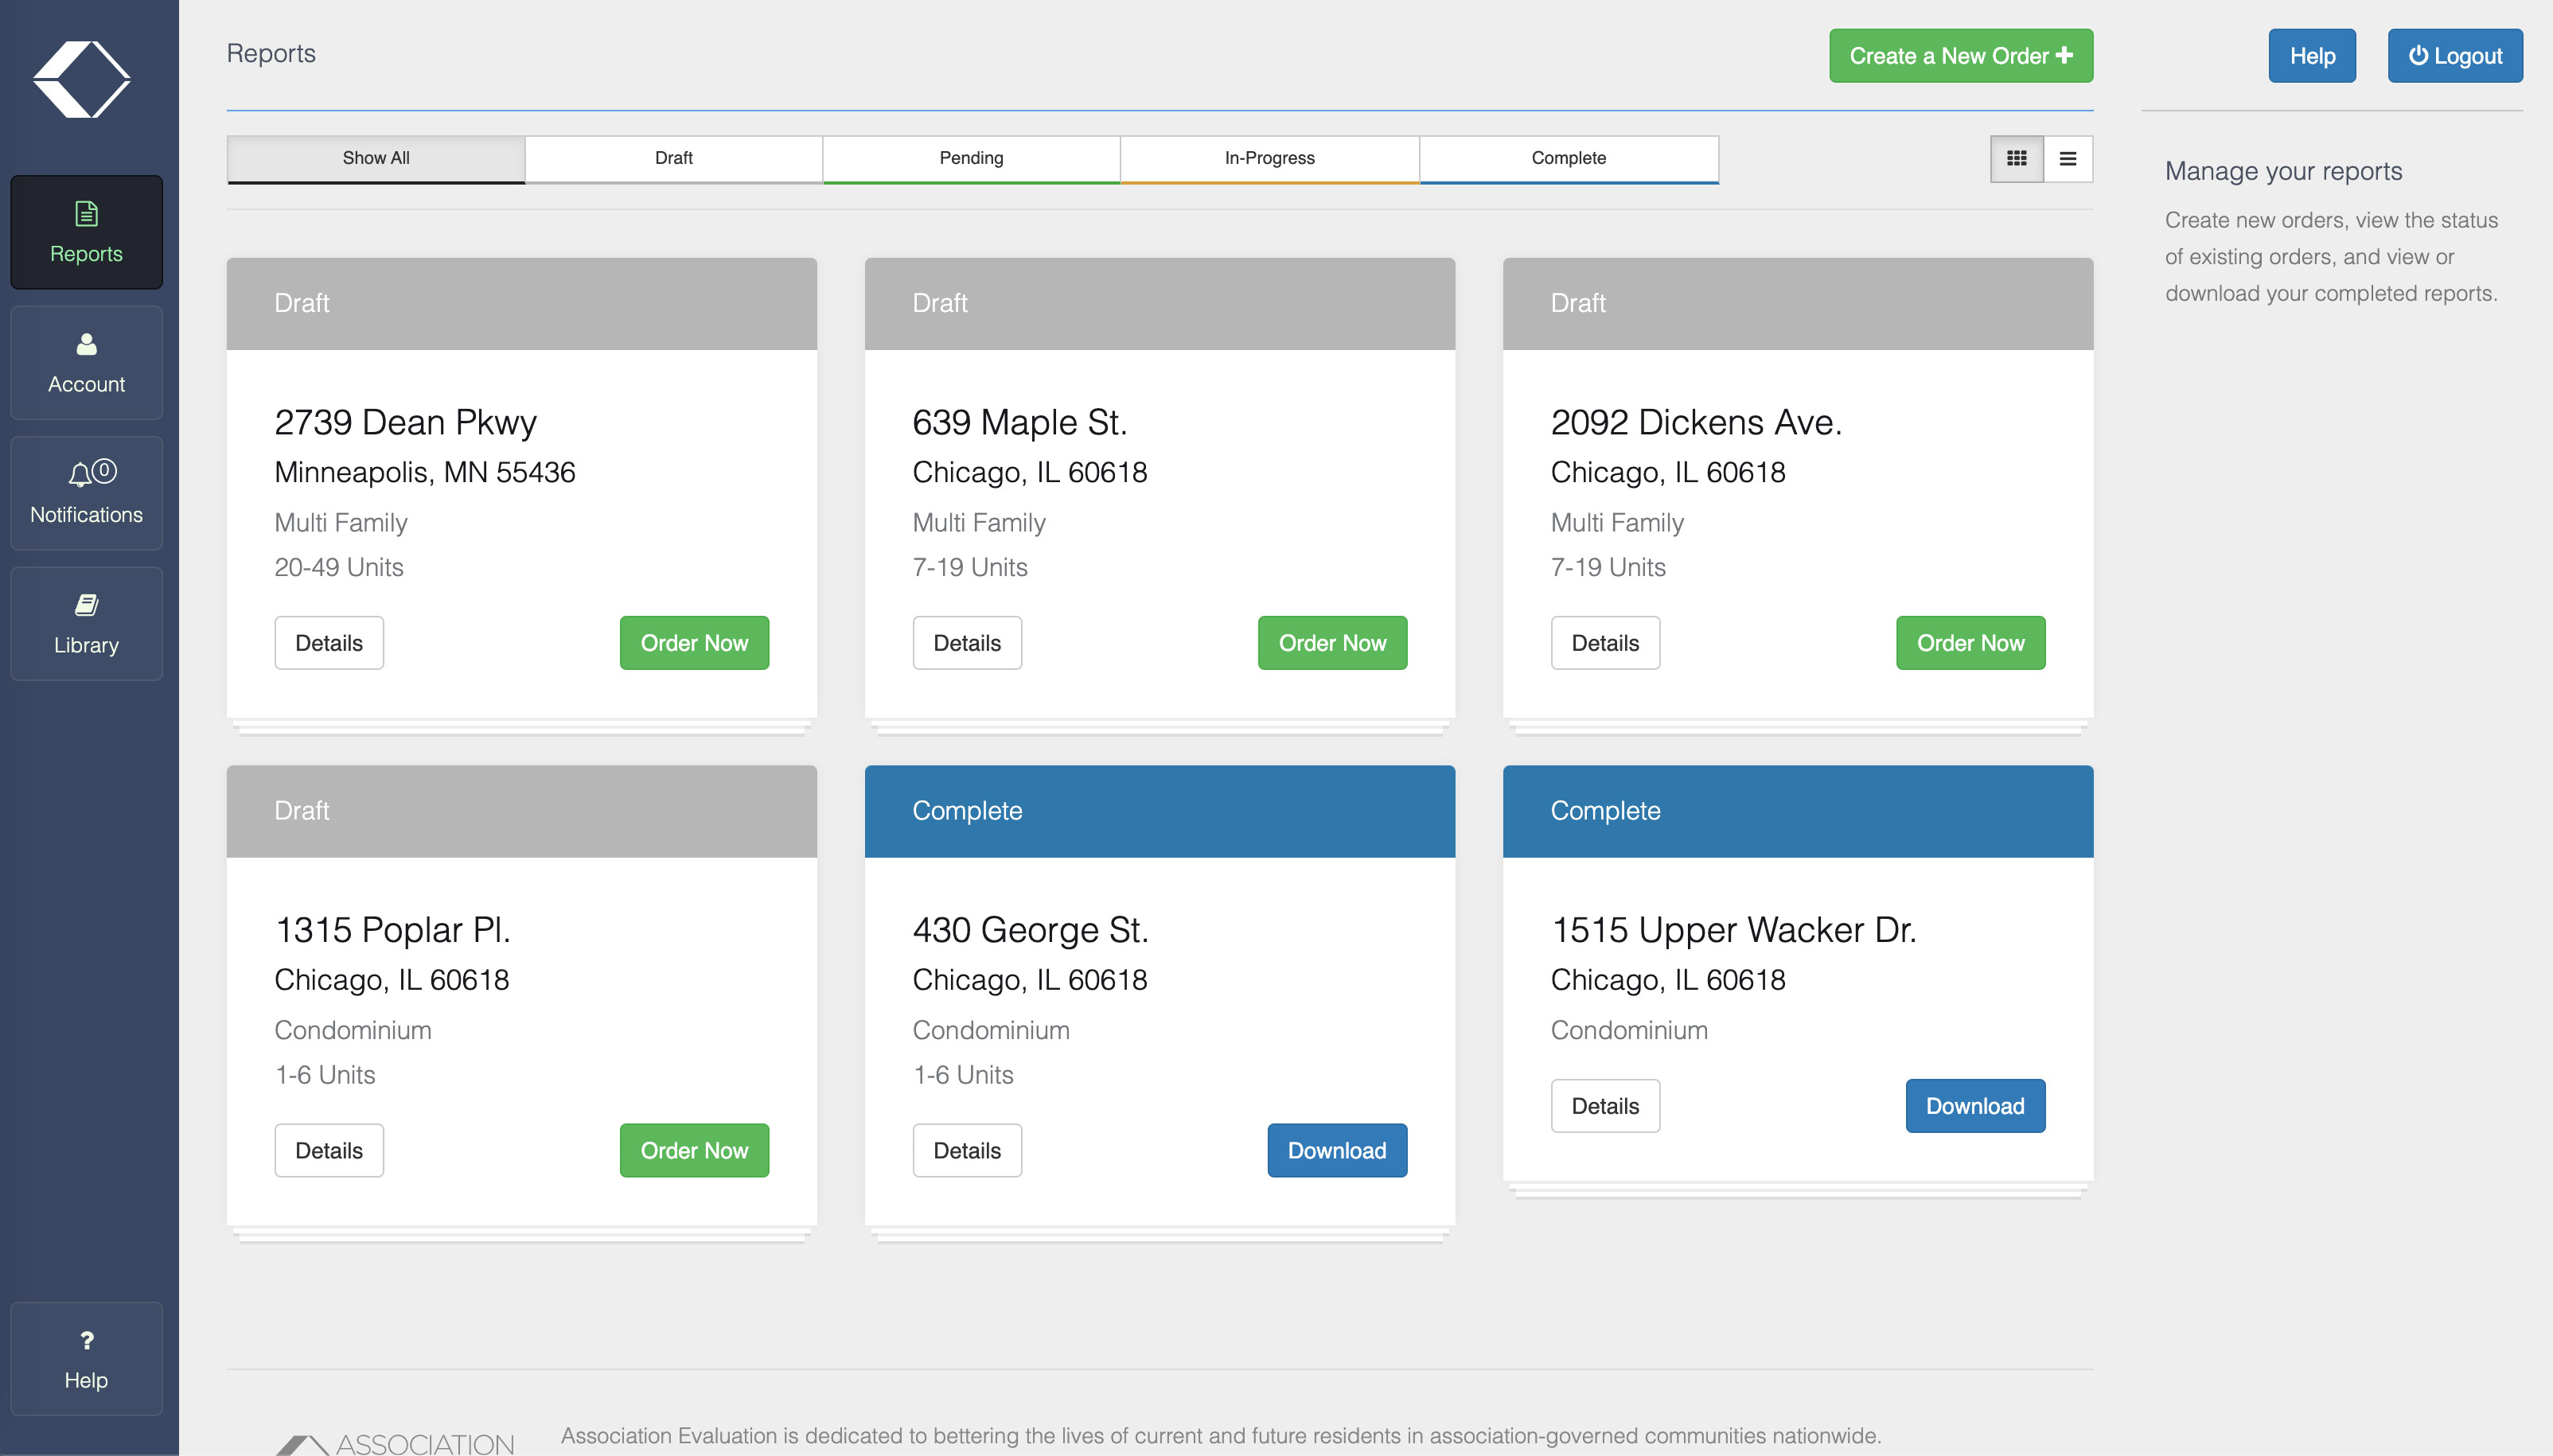Viewport: 2553px width, 1456px height.
Task: Open the Account section in sidebar
Action: [86, 362]
